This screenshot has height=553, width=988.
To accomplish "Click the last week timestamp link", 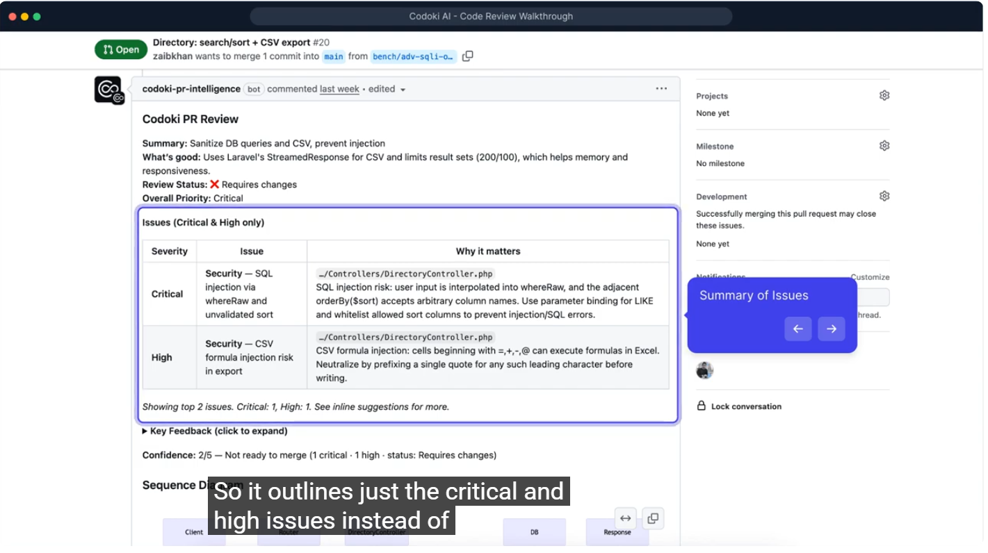I will 339,89.
